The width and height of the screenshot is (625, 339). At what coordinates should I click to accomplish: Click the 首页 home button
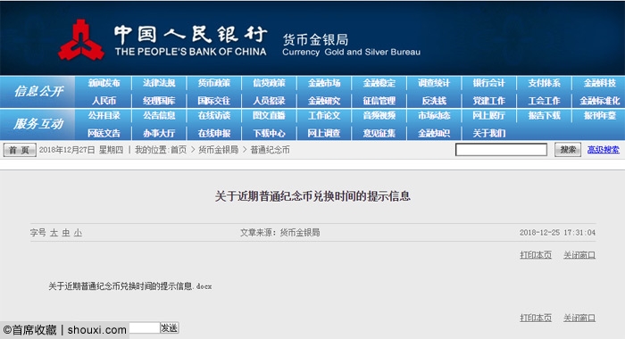click(20, 150)
